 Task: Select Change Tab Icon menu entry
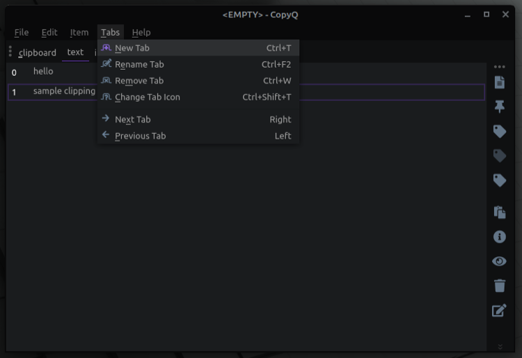(x=198, y=97)
